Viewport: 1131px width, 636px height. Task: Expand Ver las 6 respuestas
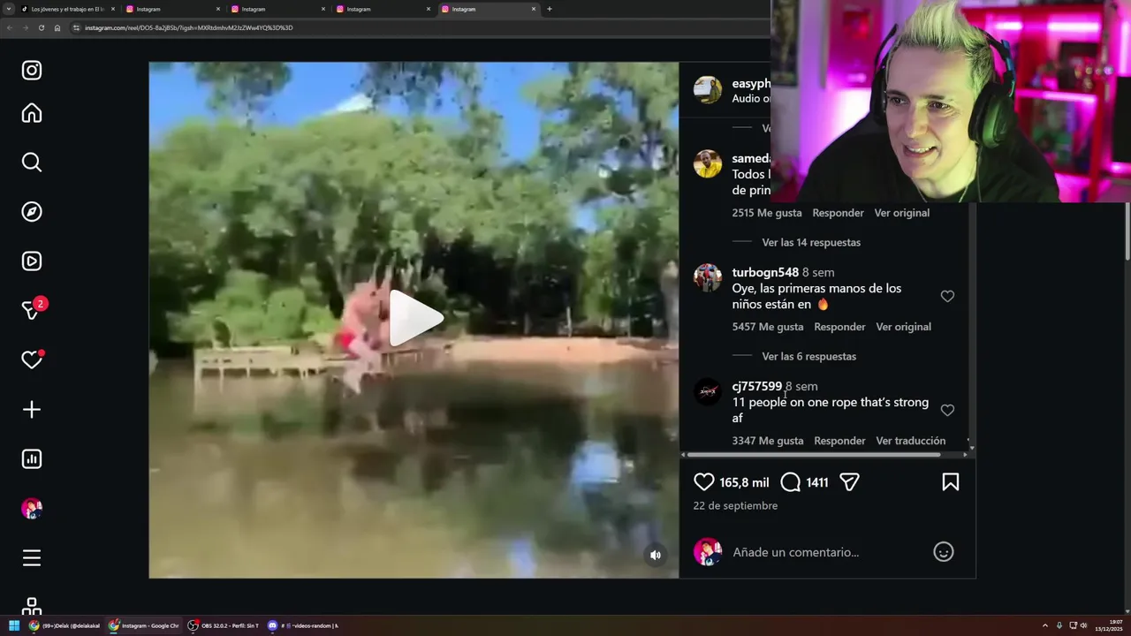coord(808,356)
